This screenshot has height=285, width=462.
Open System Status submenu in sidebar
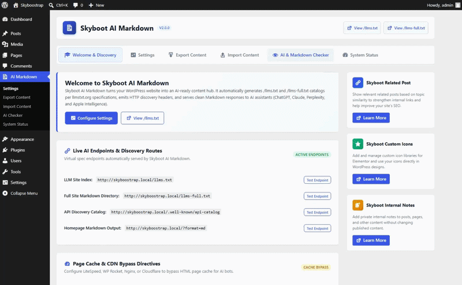pos(16,124)
